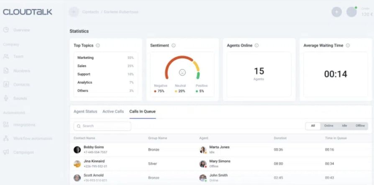Click the round plus button in top bar
Viewport: 374px width, 185px height.
336,12
